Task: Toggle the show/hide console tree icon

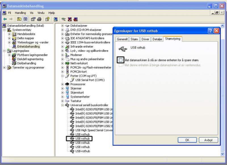Action: [x=25, y=19]
